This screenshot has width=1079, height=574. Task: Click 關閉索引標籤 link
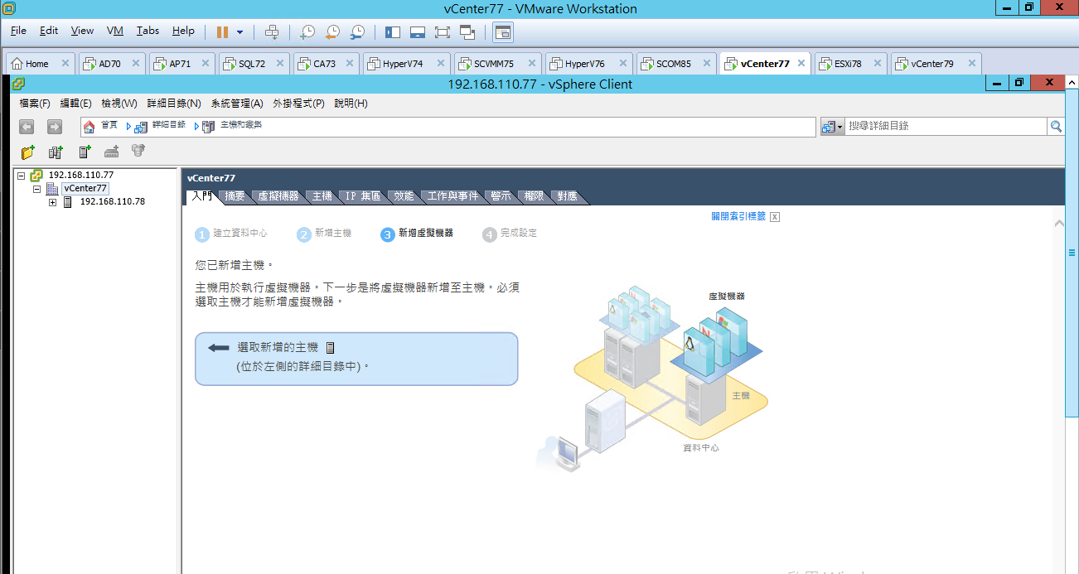click(x=738, y=216)
